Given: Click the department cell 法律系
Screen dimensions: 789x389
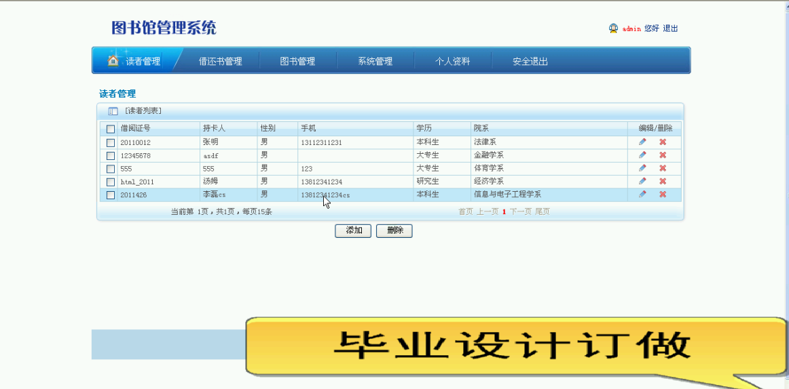Looking at the screenshot, I should tap(485, 142).
